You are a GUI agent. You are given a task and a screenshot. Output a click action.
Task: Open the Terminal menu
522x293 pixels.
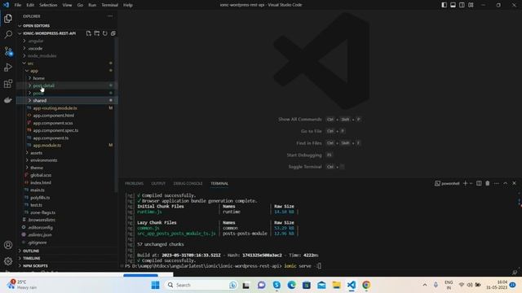tap(109, 5)
